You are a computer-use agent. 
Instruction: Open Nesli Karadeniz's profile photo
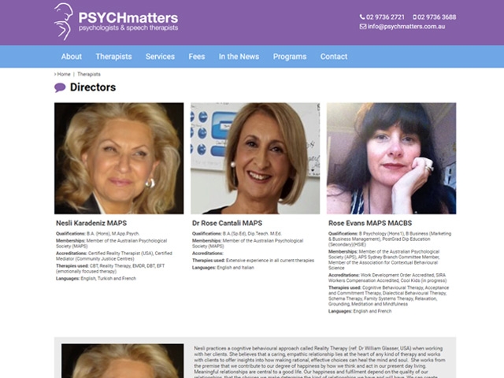pos(119,158)
